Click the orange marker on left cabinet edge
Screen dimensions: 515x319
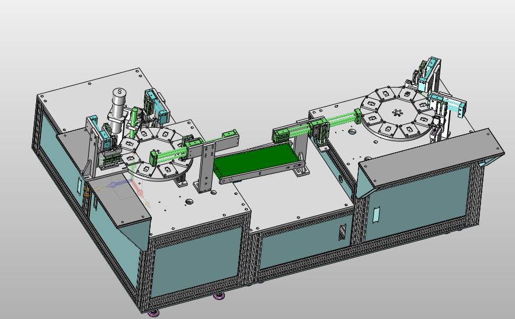86,192
